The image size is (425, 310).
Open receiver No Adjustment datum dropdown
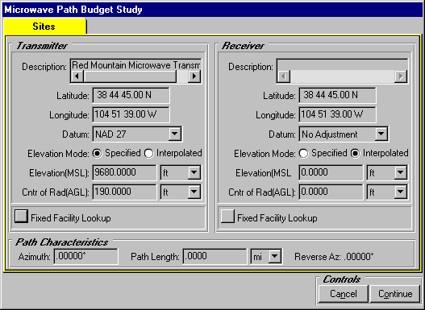click(x=381, y=134)
